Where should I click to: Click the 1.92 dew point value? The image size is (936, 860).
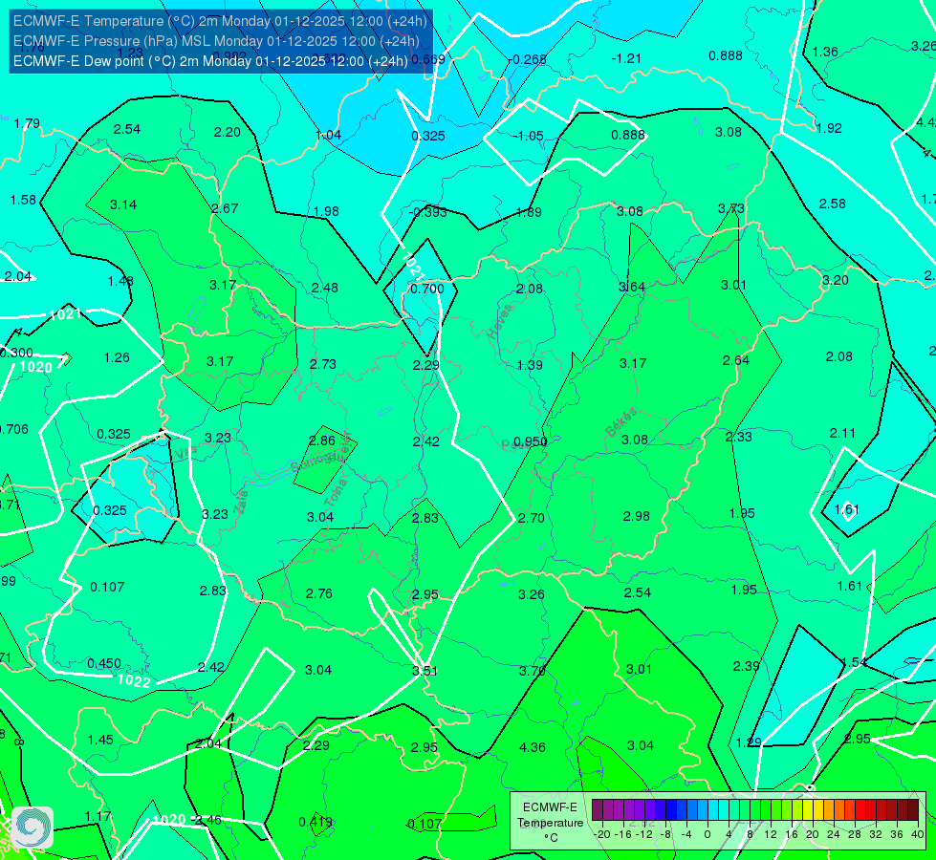pyautogui.click(x=829, y=128)
